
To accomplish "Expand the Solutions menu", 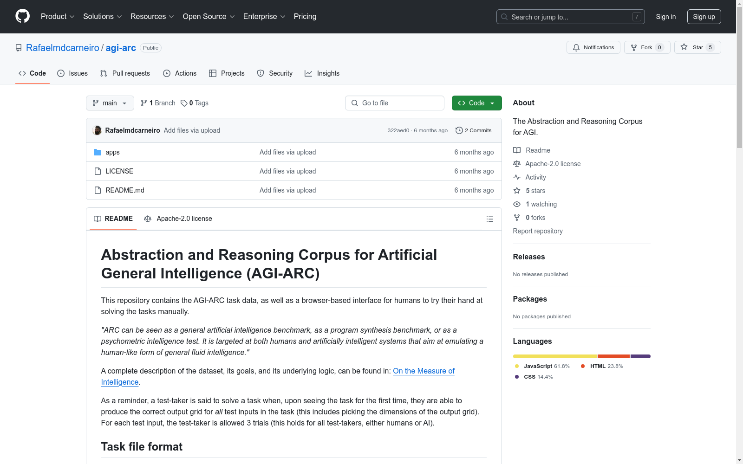I will click(102, 17).
